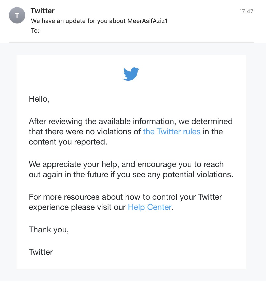Open 'the Twitter rules' link

point(171,131)
